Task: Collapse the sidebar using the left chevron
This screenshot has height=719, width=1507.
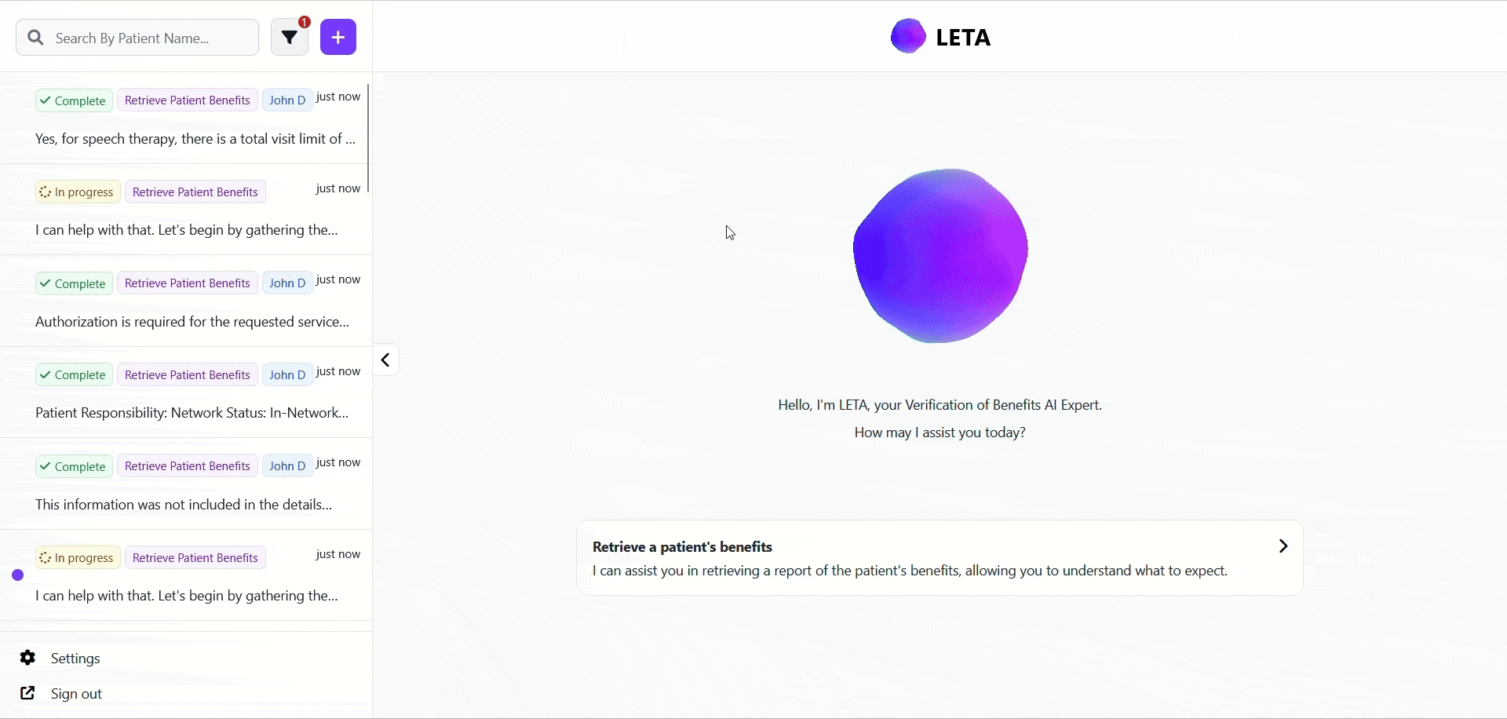Action: (x=385, y=360)
